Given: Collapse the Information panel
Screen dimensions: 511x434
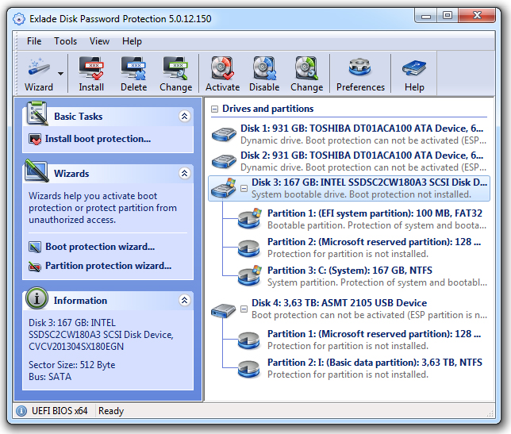Looking at the screenshot, I should (185, 301).
